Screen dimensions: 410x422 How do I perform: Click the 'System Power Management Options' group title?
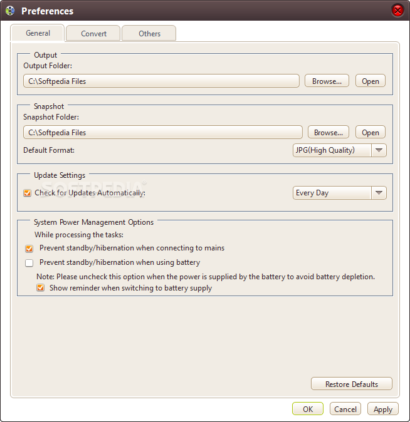[93, 222]
